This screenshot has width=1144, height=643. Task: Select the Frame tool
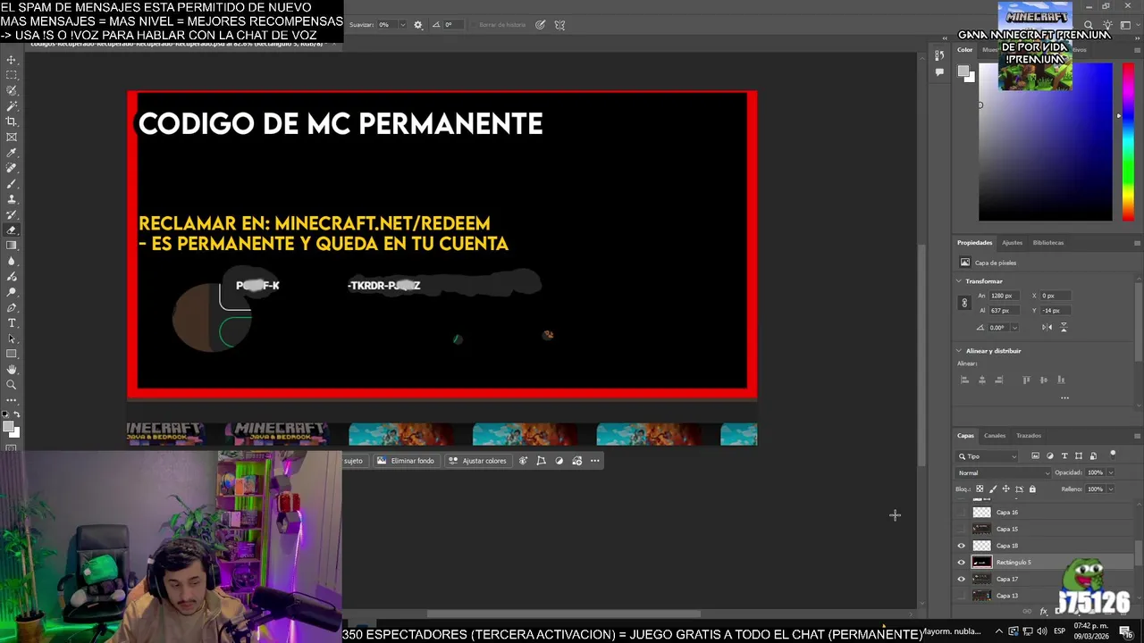pos(12,137)
